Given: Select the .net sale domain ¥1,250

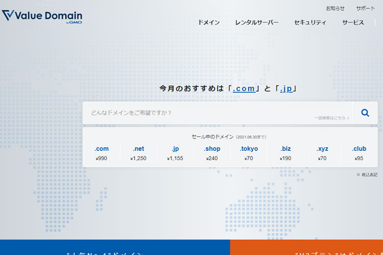Looking at the screenshot, I should click(x=138, y=153).
